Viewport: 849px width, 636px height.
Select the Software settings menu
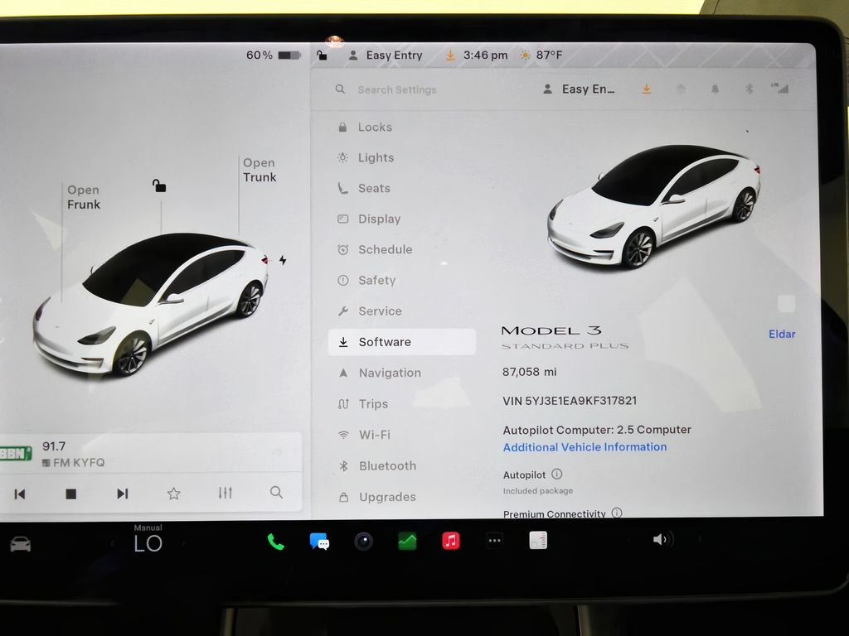point(402,342)
